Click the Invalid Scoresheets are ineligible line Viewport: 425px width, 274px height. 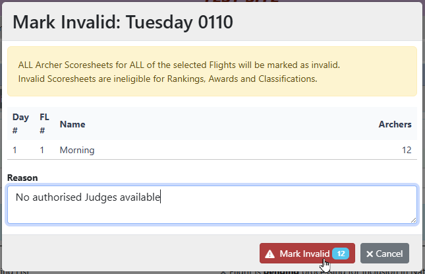click(167, 79)
